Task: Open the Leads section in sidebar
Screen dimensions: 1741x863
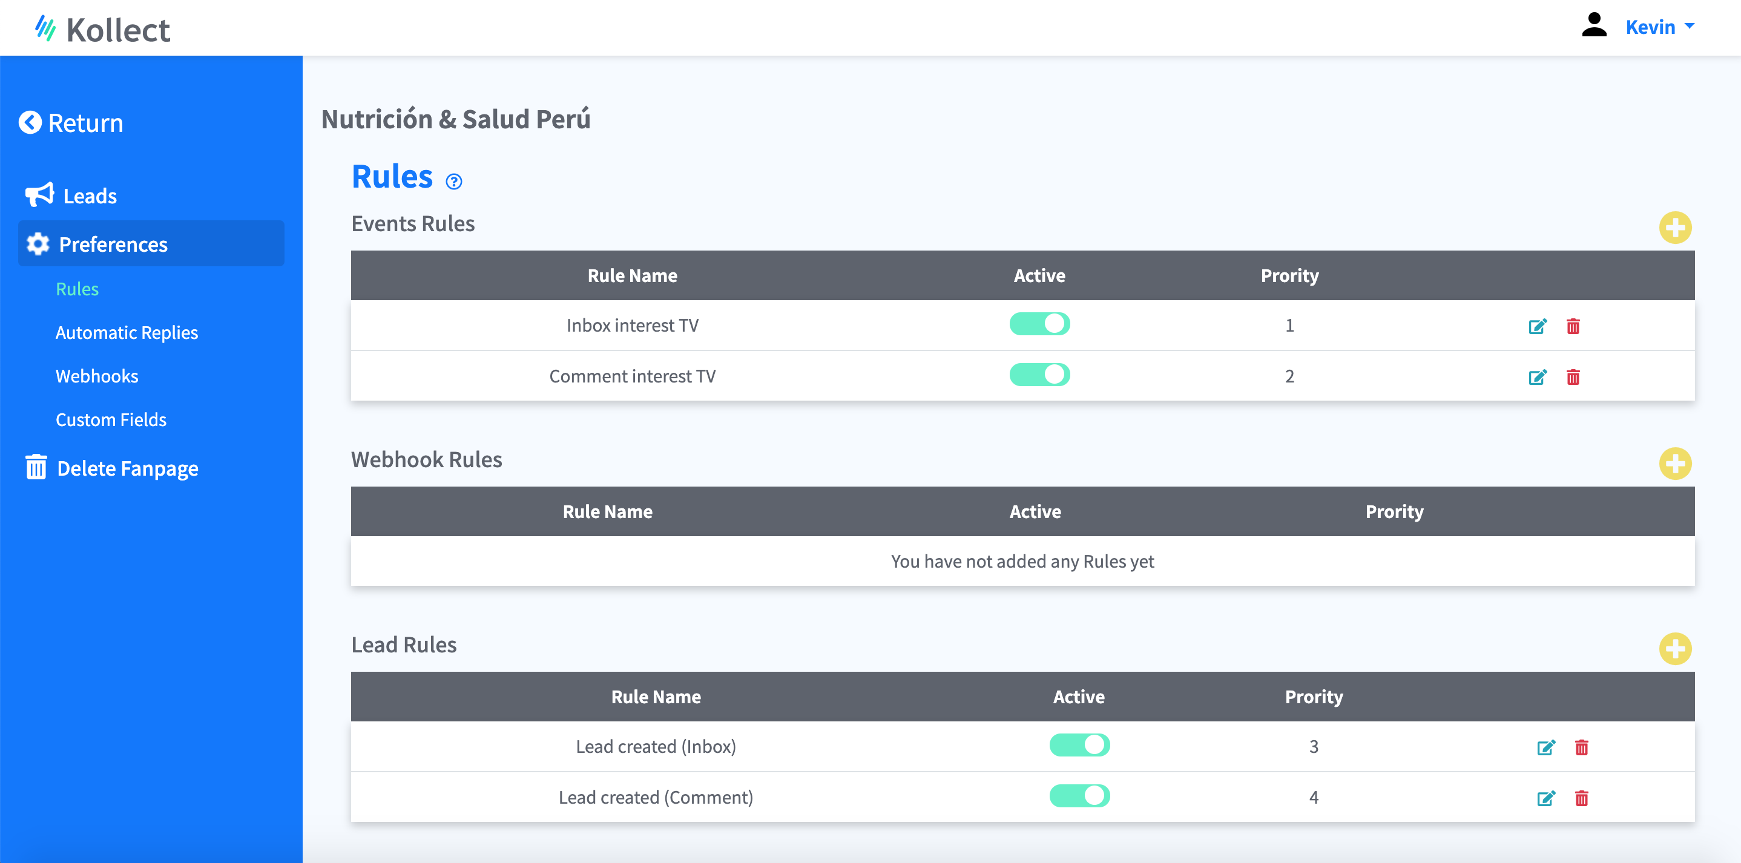Action: pyautogui.click(x=89, y=196)
